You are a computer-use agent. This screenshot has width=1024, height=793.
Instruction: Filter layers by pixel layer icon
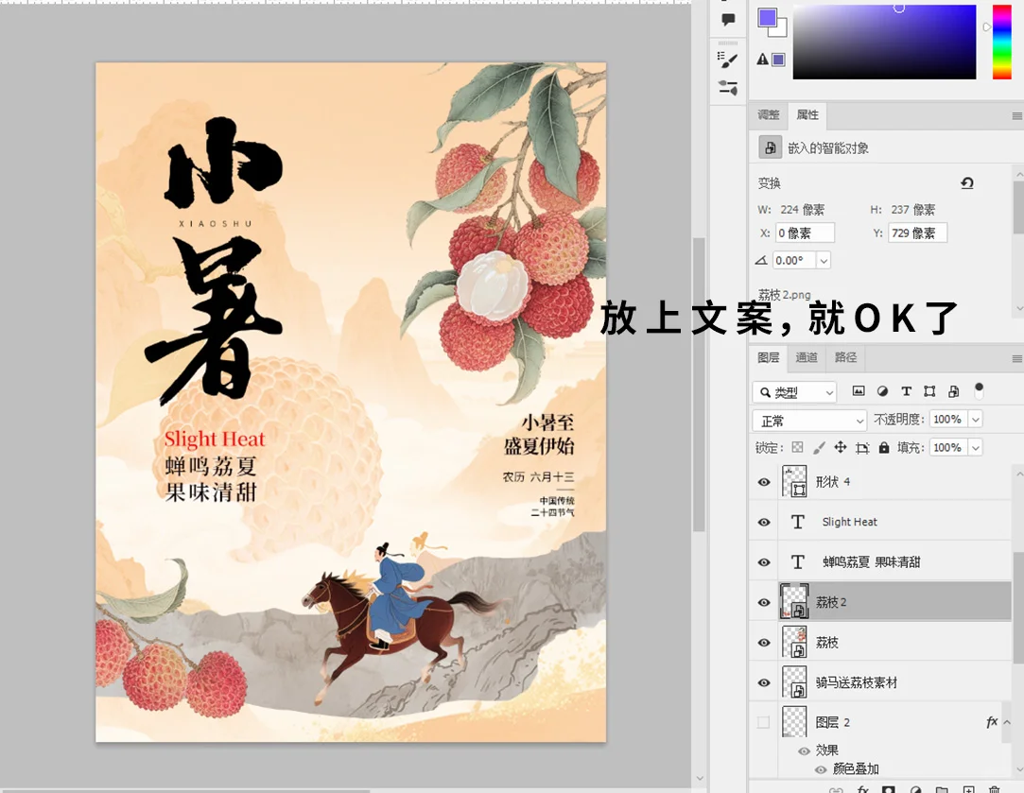point(859,391)
